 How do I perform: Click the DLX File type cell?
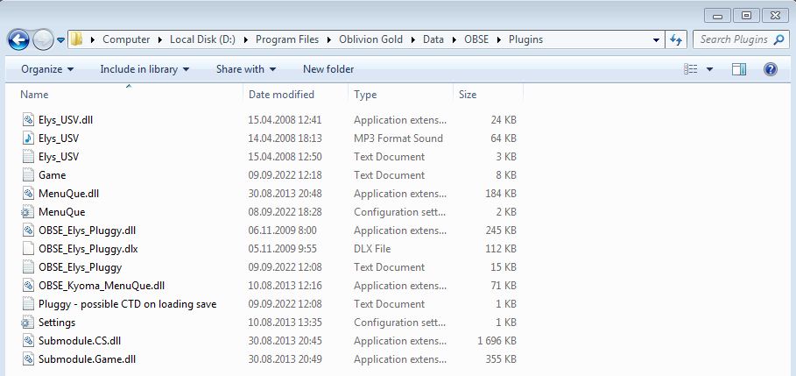(372, 248)
